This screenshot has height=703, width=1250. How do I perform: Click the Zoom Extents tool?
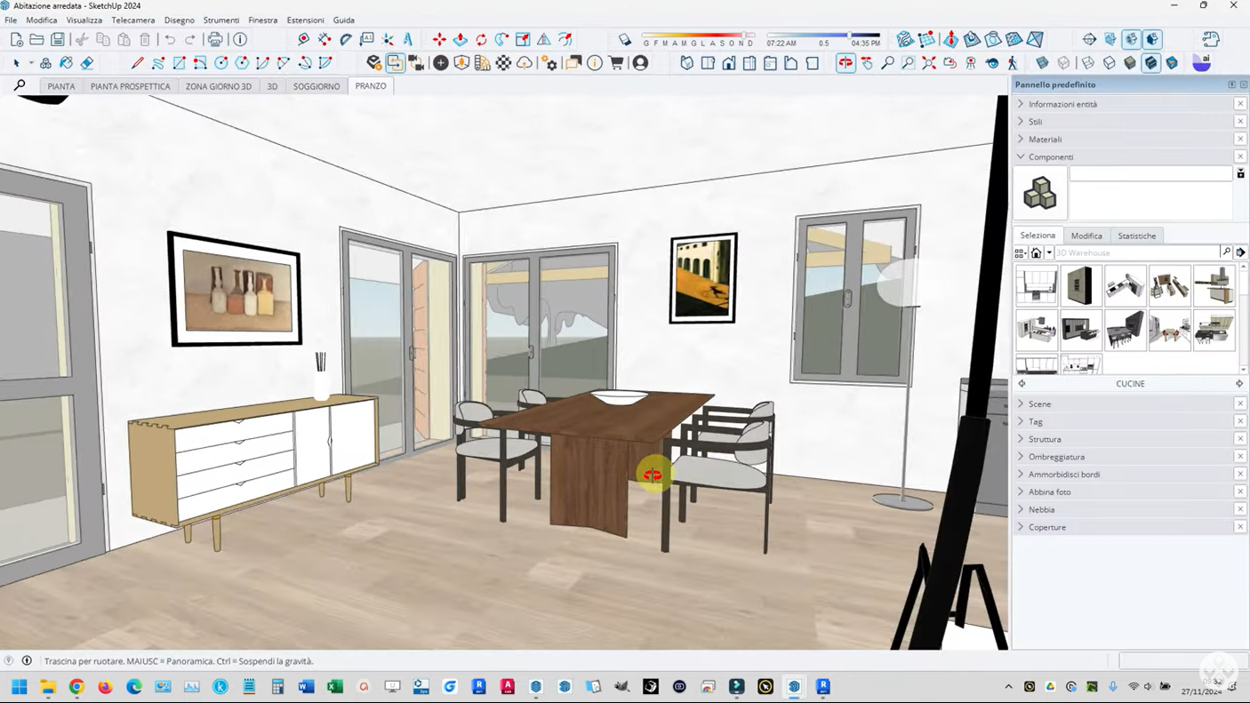[x=929, y=63]
